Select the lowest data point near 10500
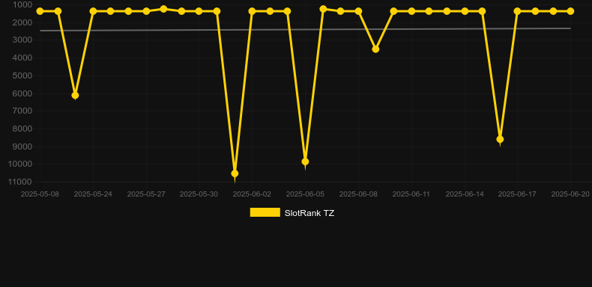 pos(235,173)
